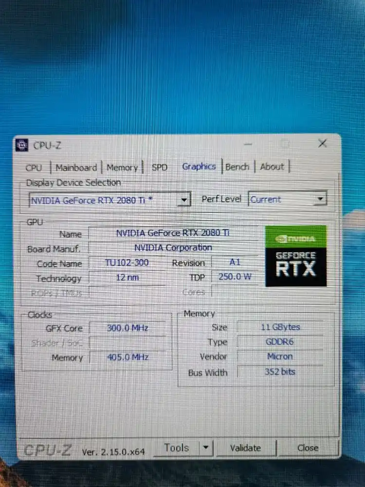Viewport: 365px width, 487px height.
Task: Click the 352 bits bus width value
Action: tap(280, 372)
